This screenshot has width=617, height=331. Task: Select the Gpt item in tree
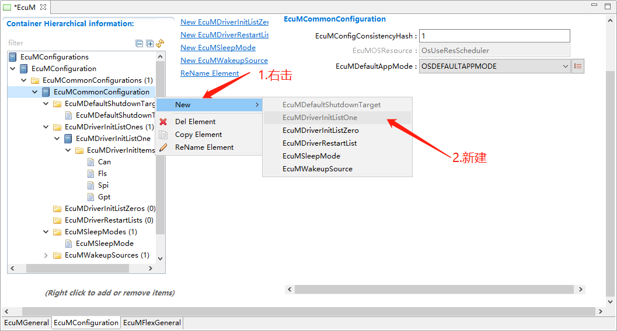[x=104, y=197]
